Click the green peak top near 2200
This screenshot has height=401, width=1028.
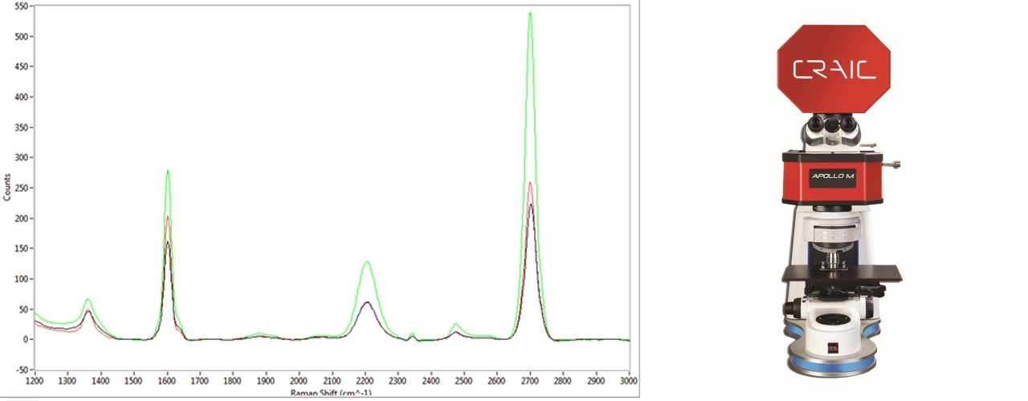click(x=366, y=261)
